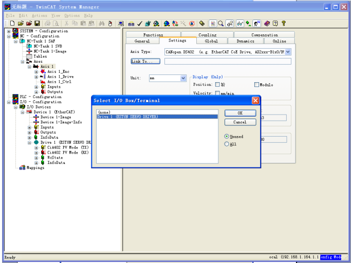Click the Scan Sub Devices icon

coord(175,23)
